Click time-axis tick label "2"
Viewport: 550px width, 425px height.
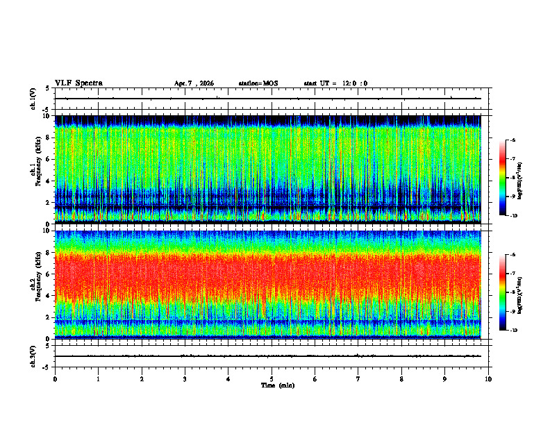click(142, 379)
